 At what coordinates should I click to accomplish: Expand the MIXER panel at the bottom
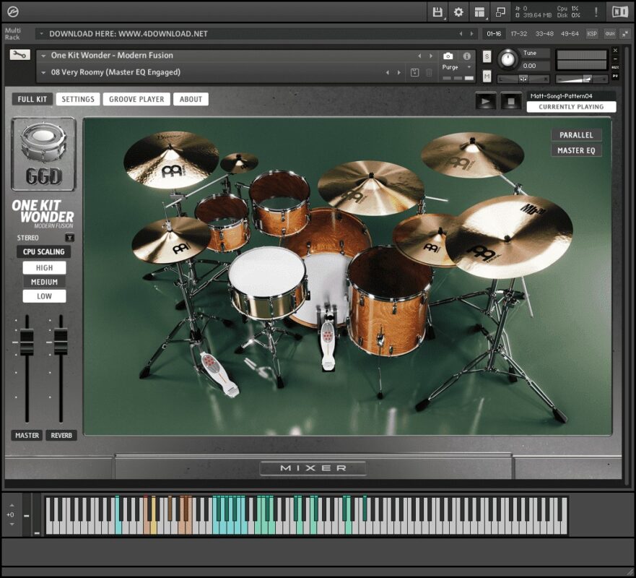point(313,468)
